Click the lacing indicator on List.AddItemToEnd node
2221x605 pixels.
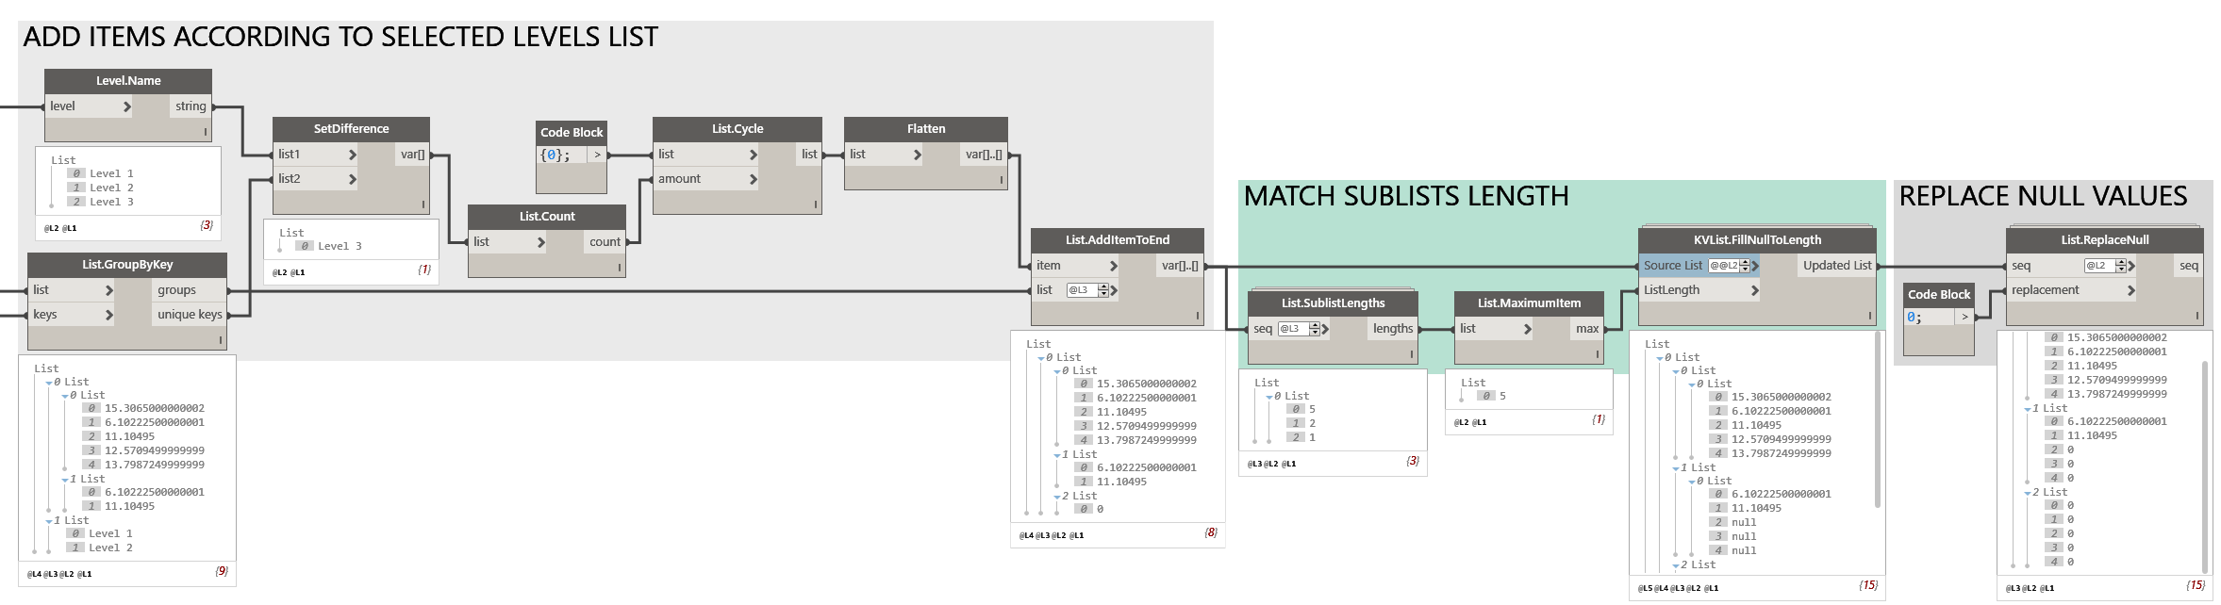tap(1197, 316)
